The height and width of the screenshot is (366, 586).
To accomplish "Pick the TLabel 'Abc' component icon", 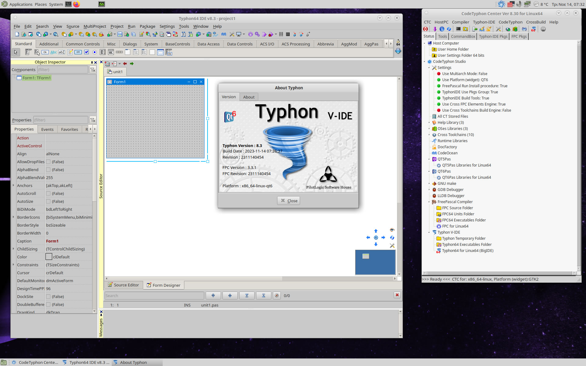I will pos(53,52).
